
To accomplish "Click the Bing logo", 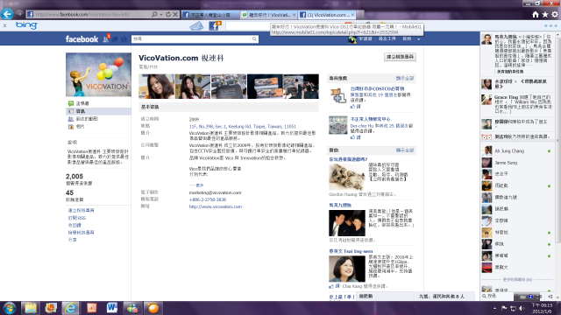I will [26, 25].
